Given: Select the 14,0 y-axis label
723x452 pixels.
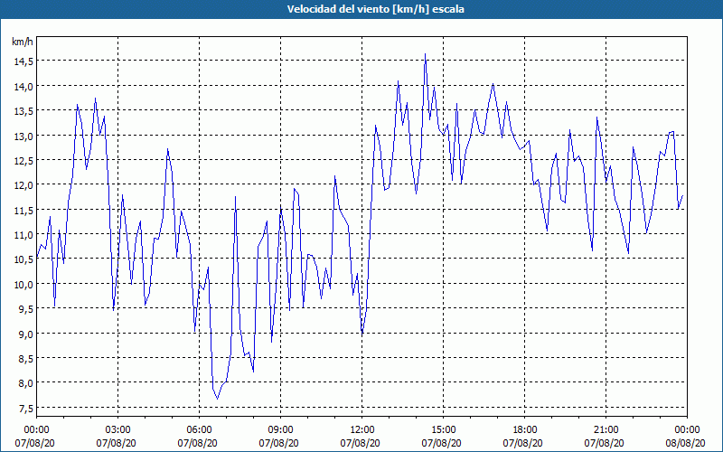Looking at the screenshot, I should click(23, 86).
